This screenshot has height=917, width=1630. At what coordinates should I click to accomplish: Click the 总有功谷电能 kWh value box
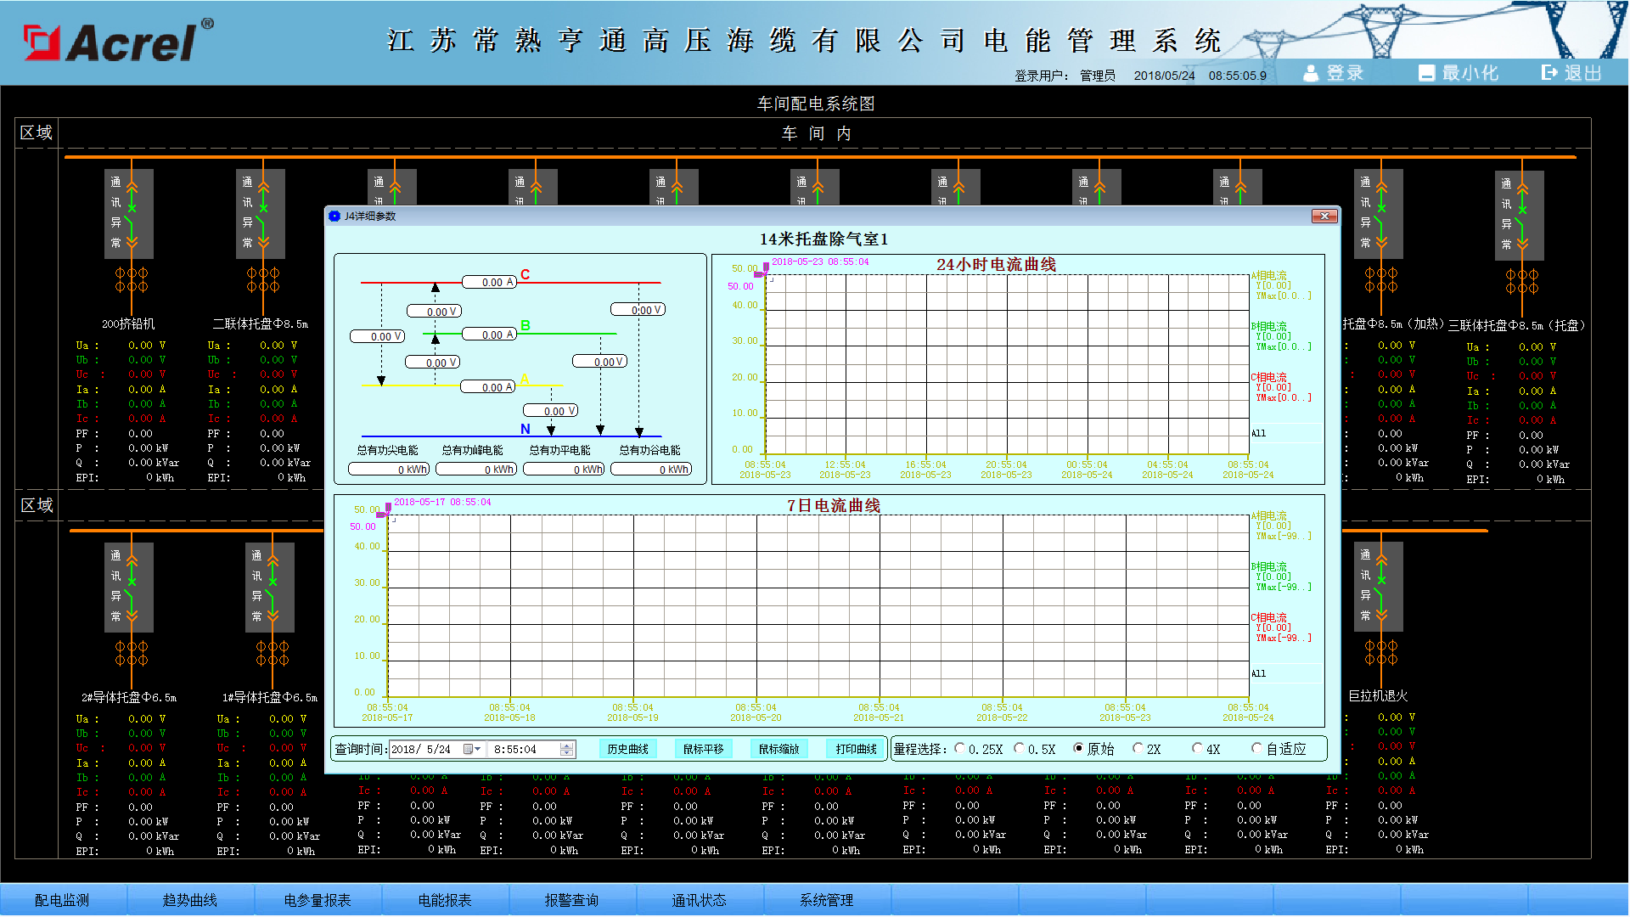(651, 469)
